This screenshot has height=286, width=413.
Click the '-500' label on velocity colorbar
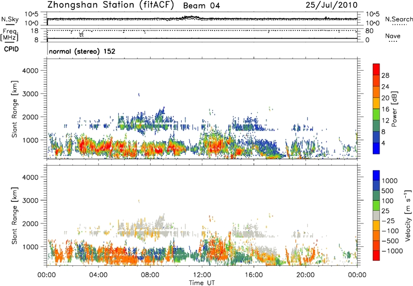click(x=390, y=241)
